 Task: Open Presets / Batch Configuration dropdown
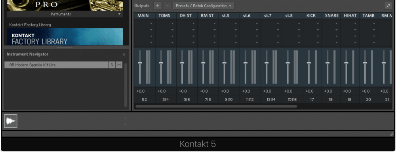pyautogui.click(x=204, y=6)
